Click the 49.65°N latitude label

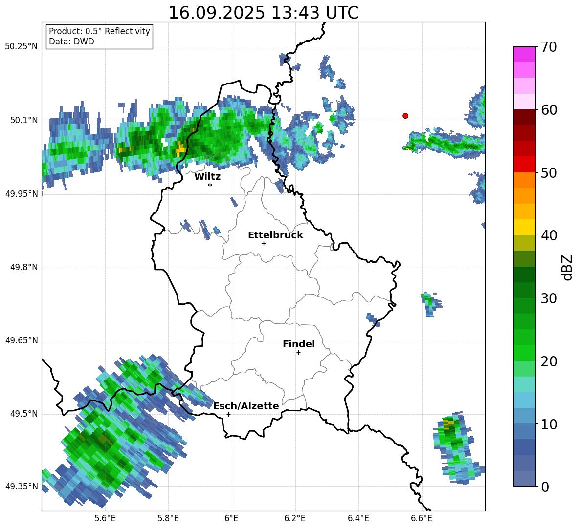[22, 341]
